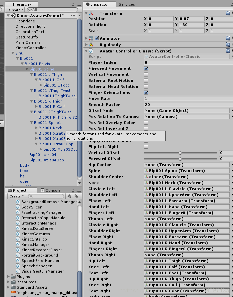Expand the Plugins folder in Project
Screen dimensions: 233x297
pos(9,277)
